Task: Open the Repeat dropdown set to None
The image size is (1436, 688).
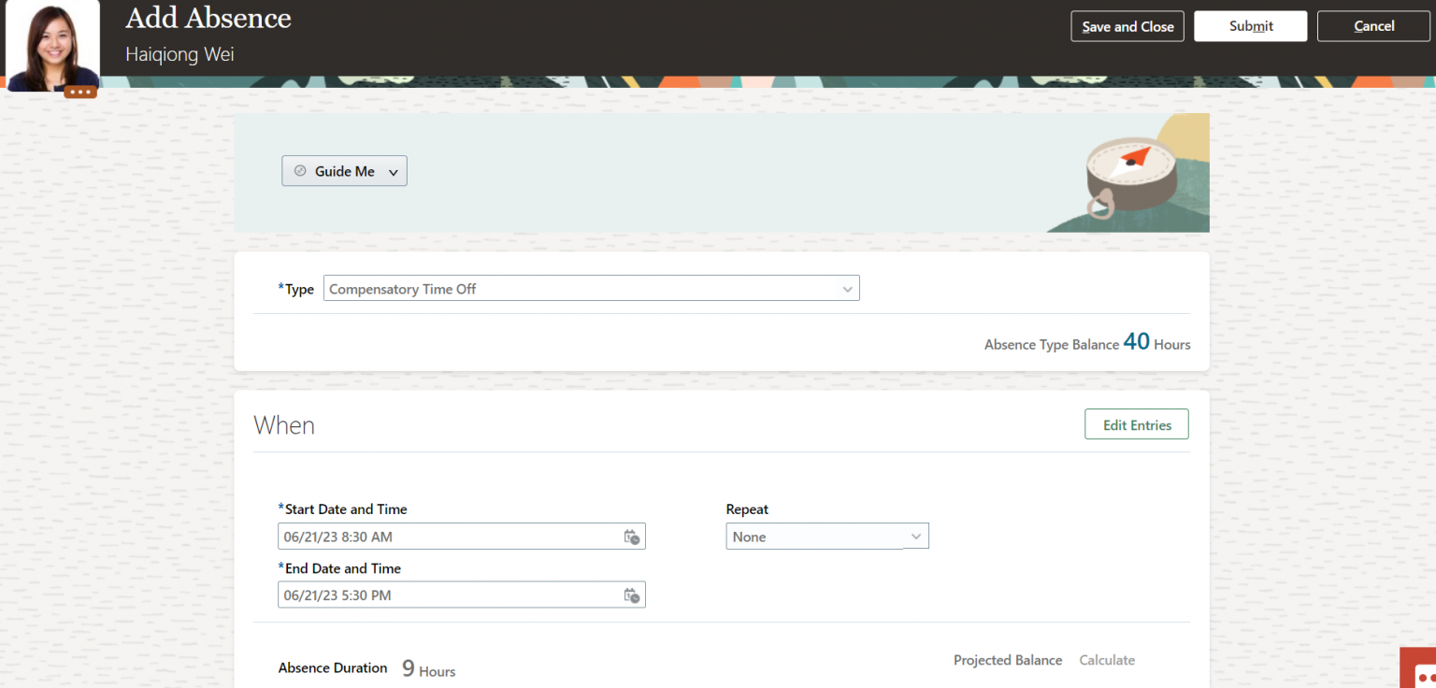Action: tap(915, 536)
